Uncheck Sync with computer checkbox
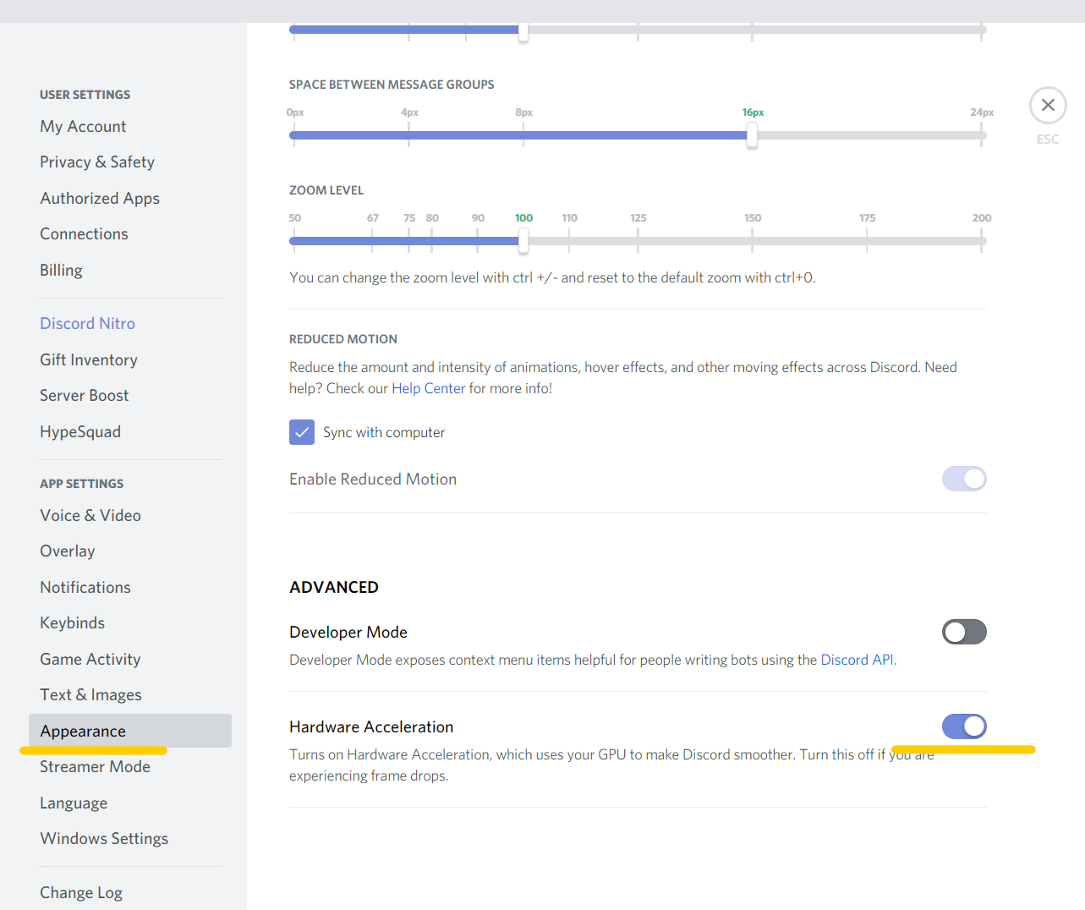 tap(302, 432)
